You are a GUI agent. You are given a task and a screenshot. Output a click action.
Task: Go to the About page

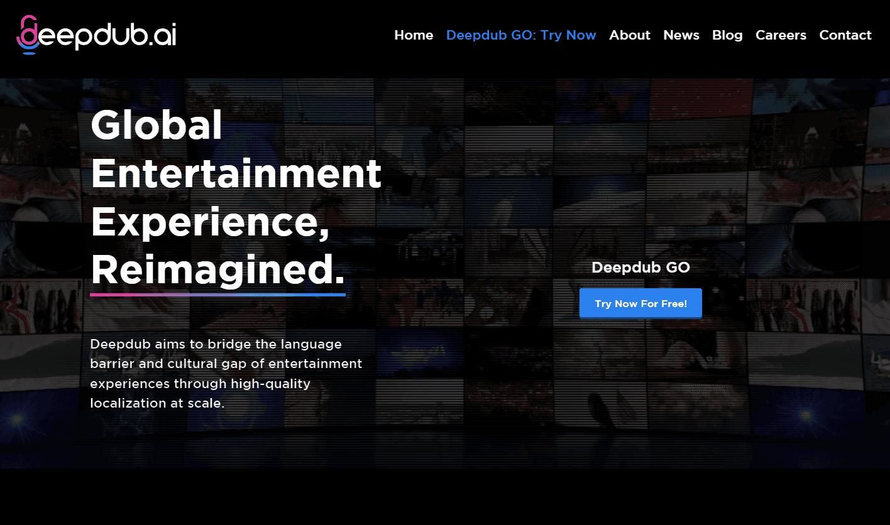click(630, 35)
